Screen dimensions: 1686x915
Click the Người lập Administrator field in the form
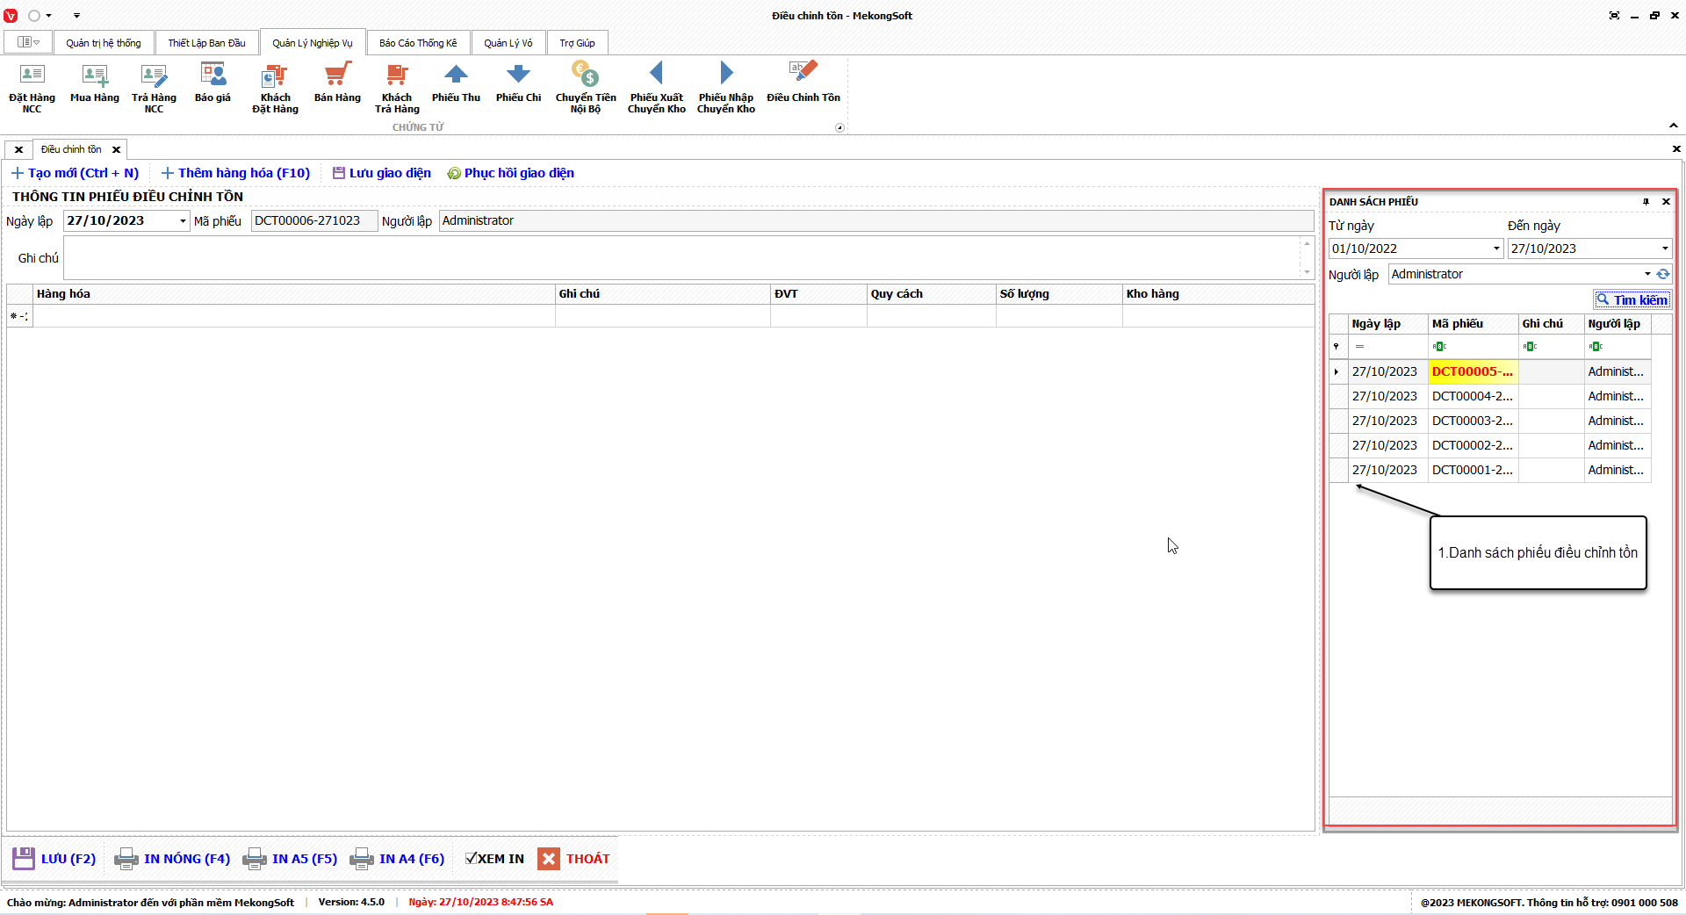tap(876, 221)
